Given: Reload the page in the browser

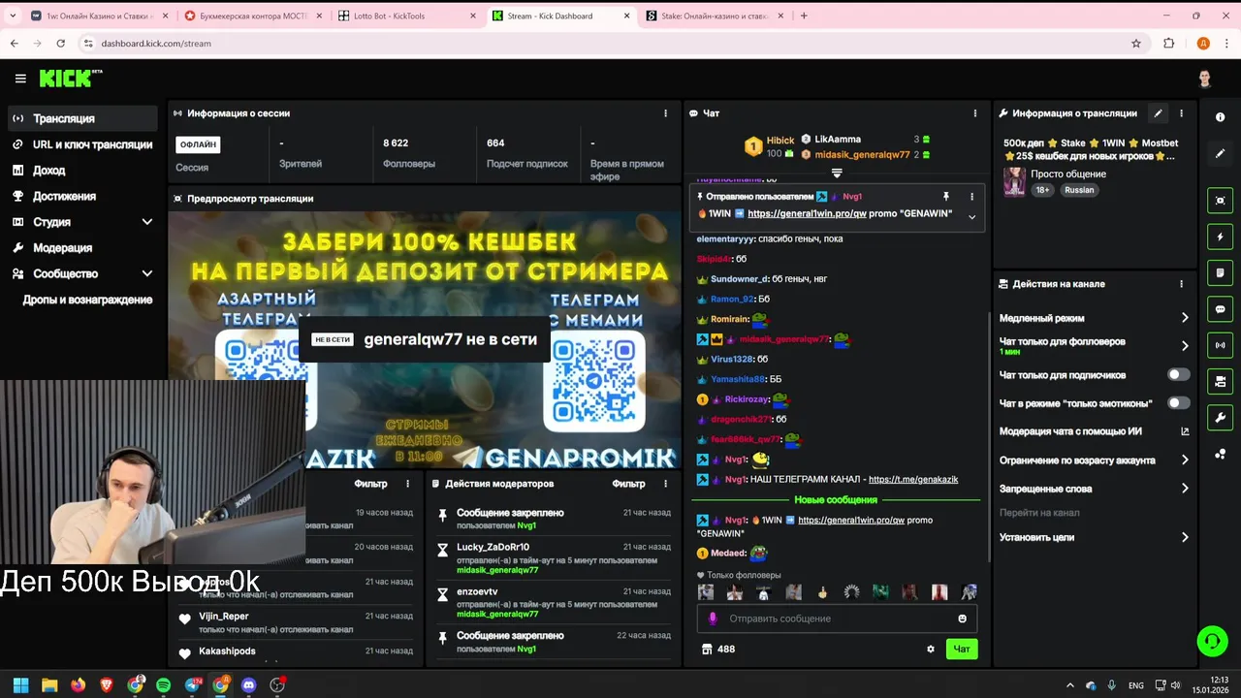Looking at the screenshot, I should tap(60, 44).
